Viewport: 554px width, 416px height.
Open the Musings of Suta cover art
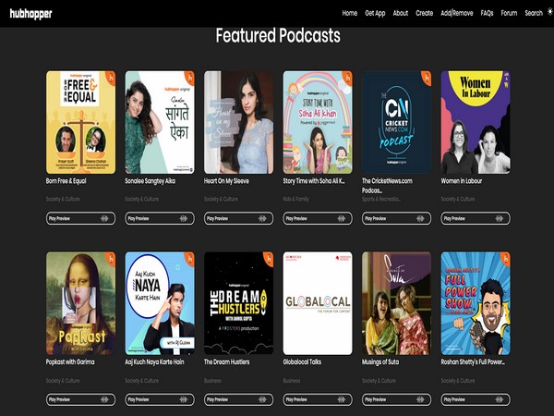(396, 303)
